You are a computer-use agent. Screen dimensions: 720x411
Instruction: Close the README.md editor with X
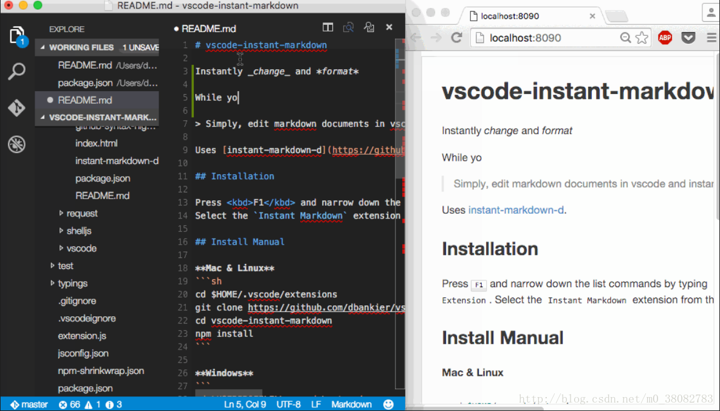point(389,27)
